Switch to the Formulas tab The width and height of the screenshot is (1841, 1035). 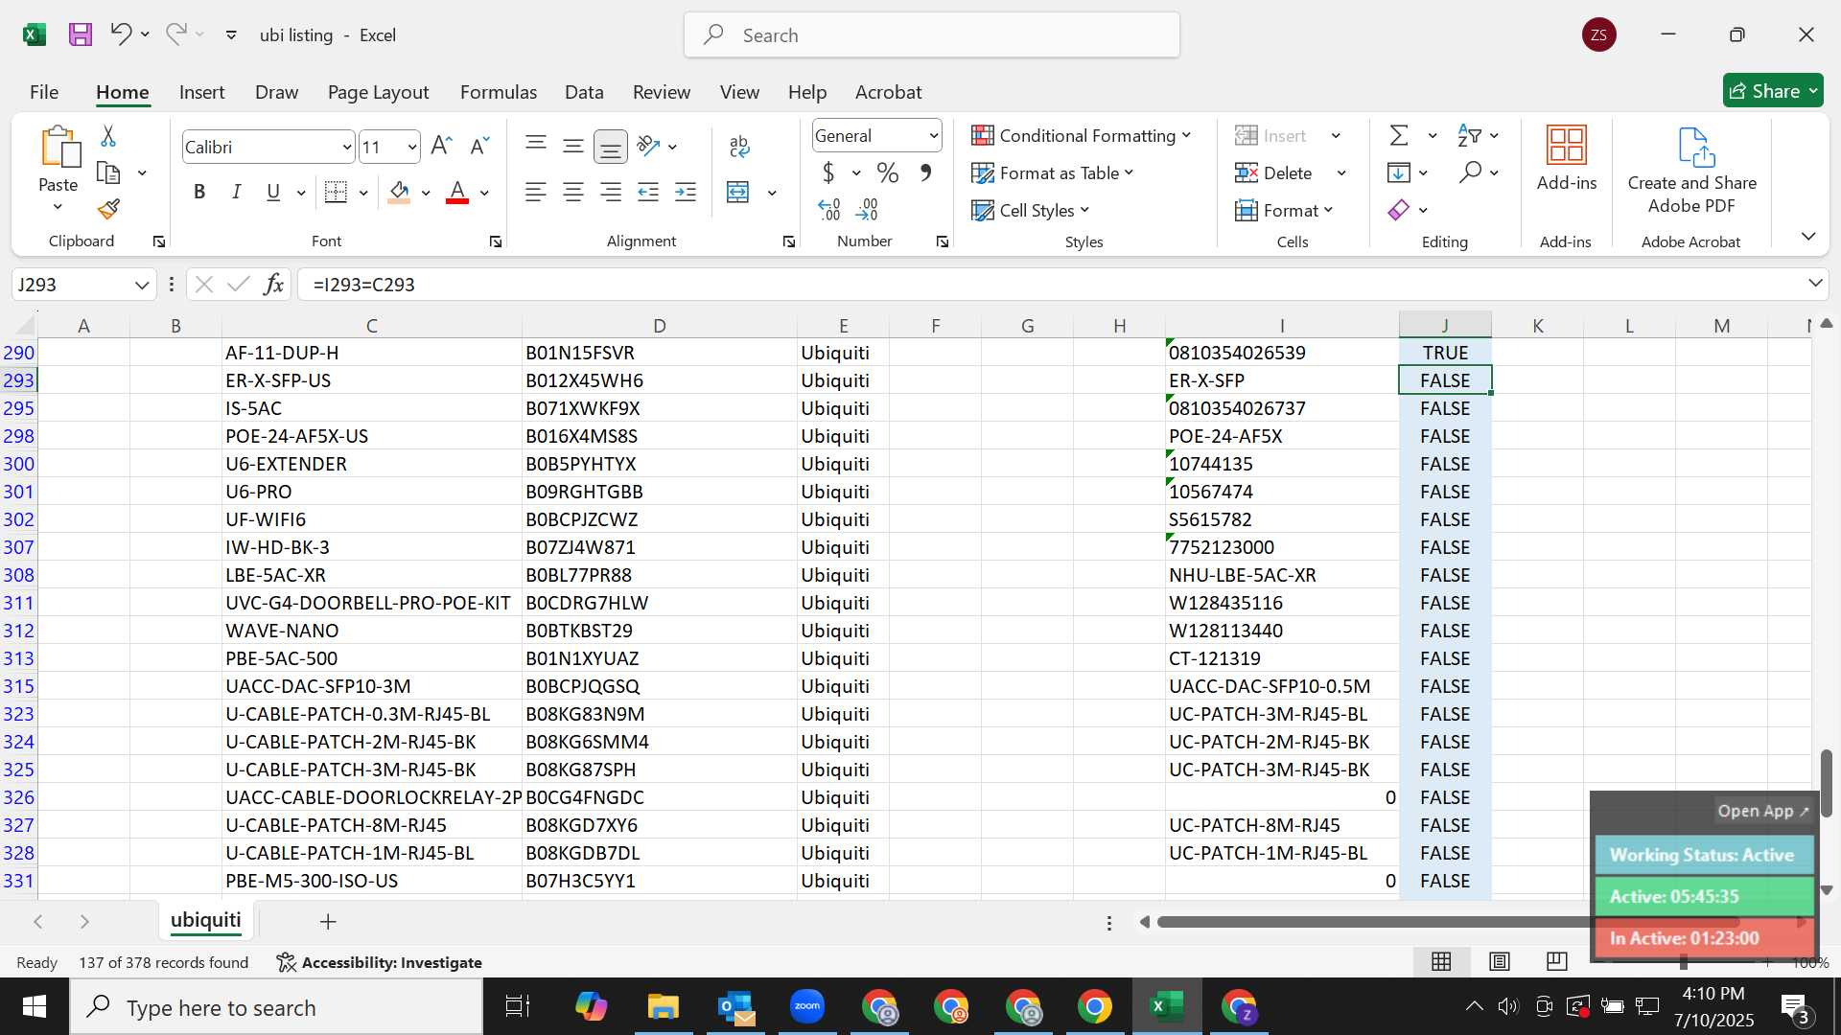(498, 92)
